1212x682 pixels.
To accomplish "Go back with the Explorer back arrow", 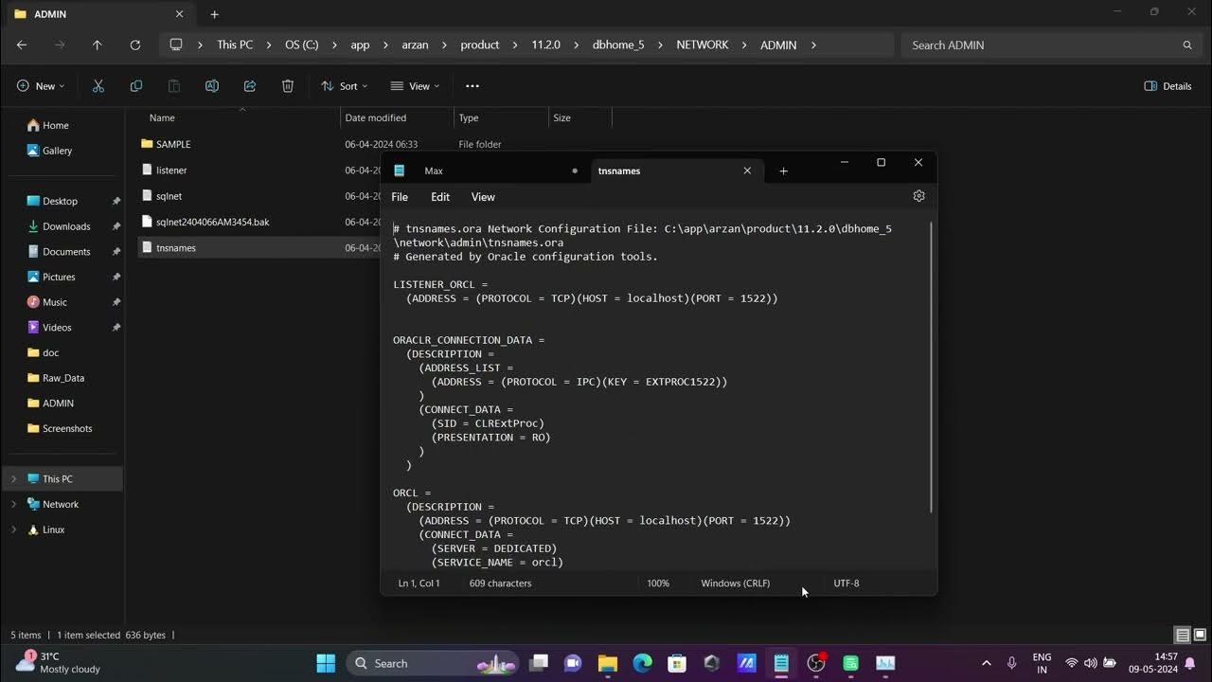I will click(22, 45).
